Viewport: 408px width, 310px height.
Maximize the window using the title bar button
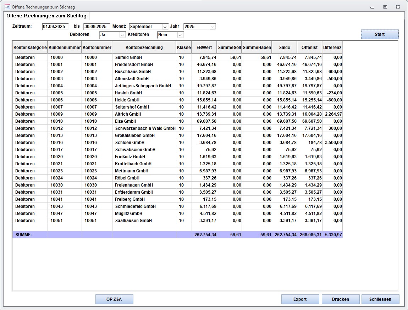pos(385,7)
